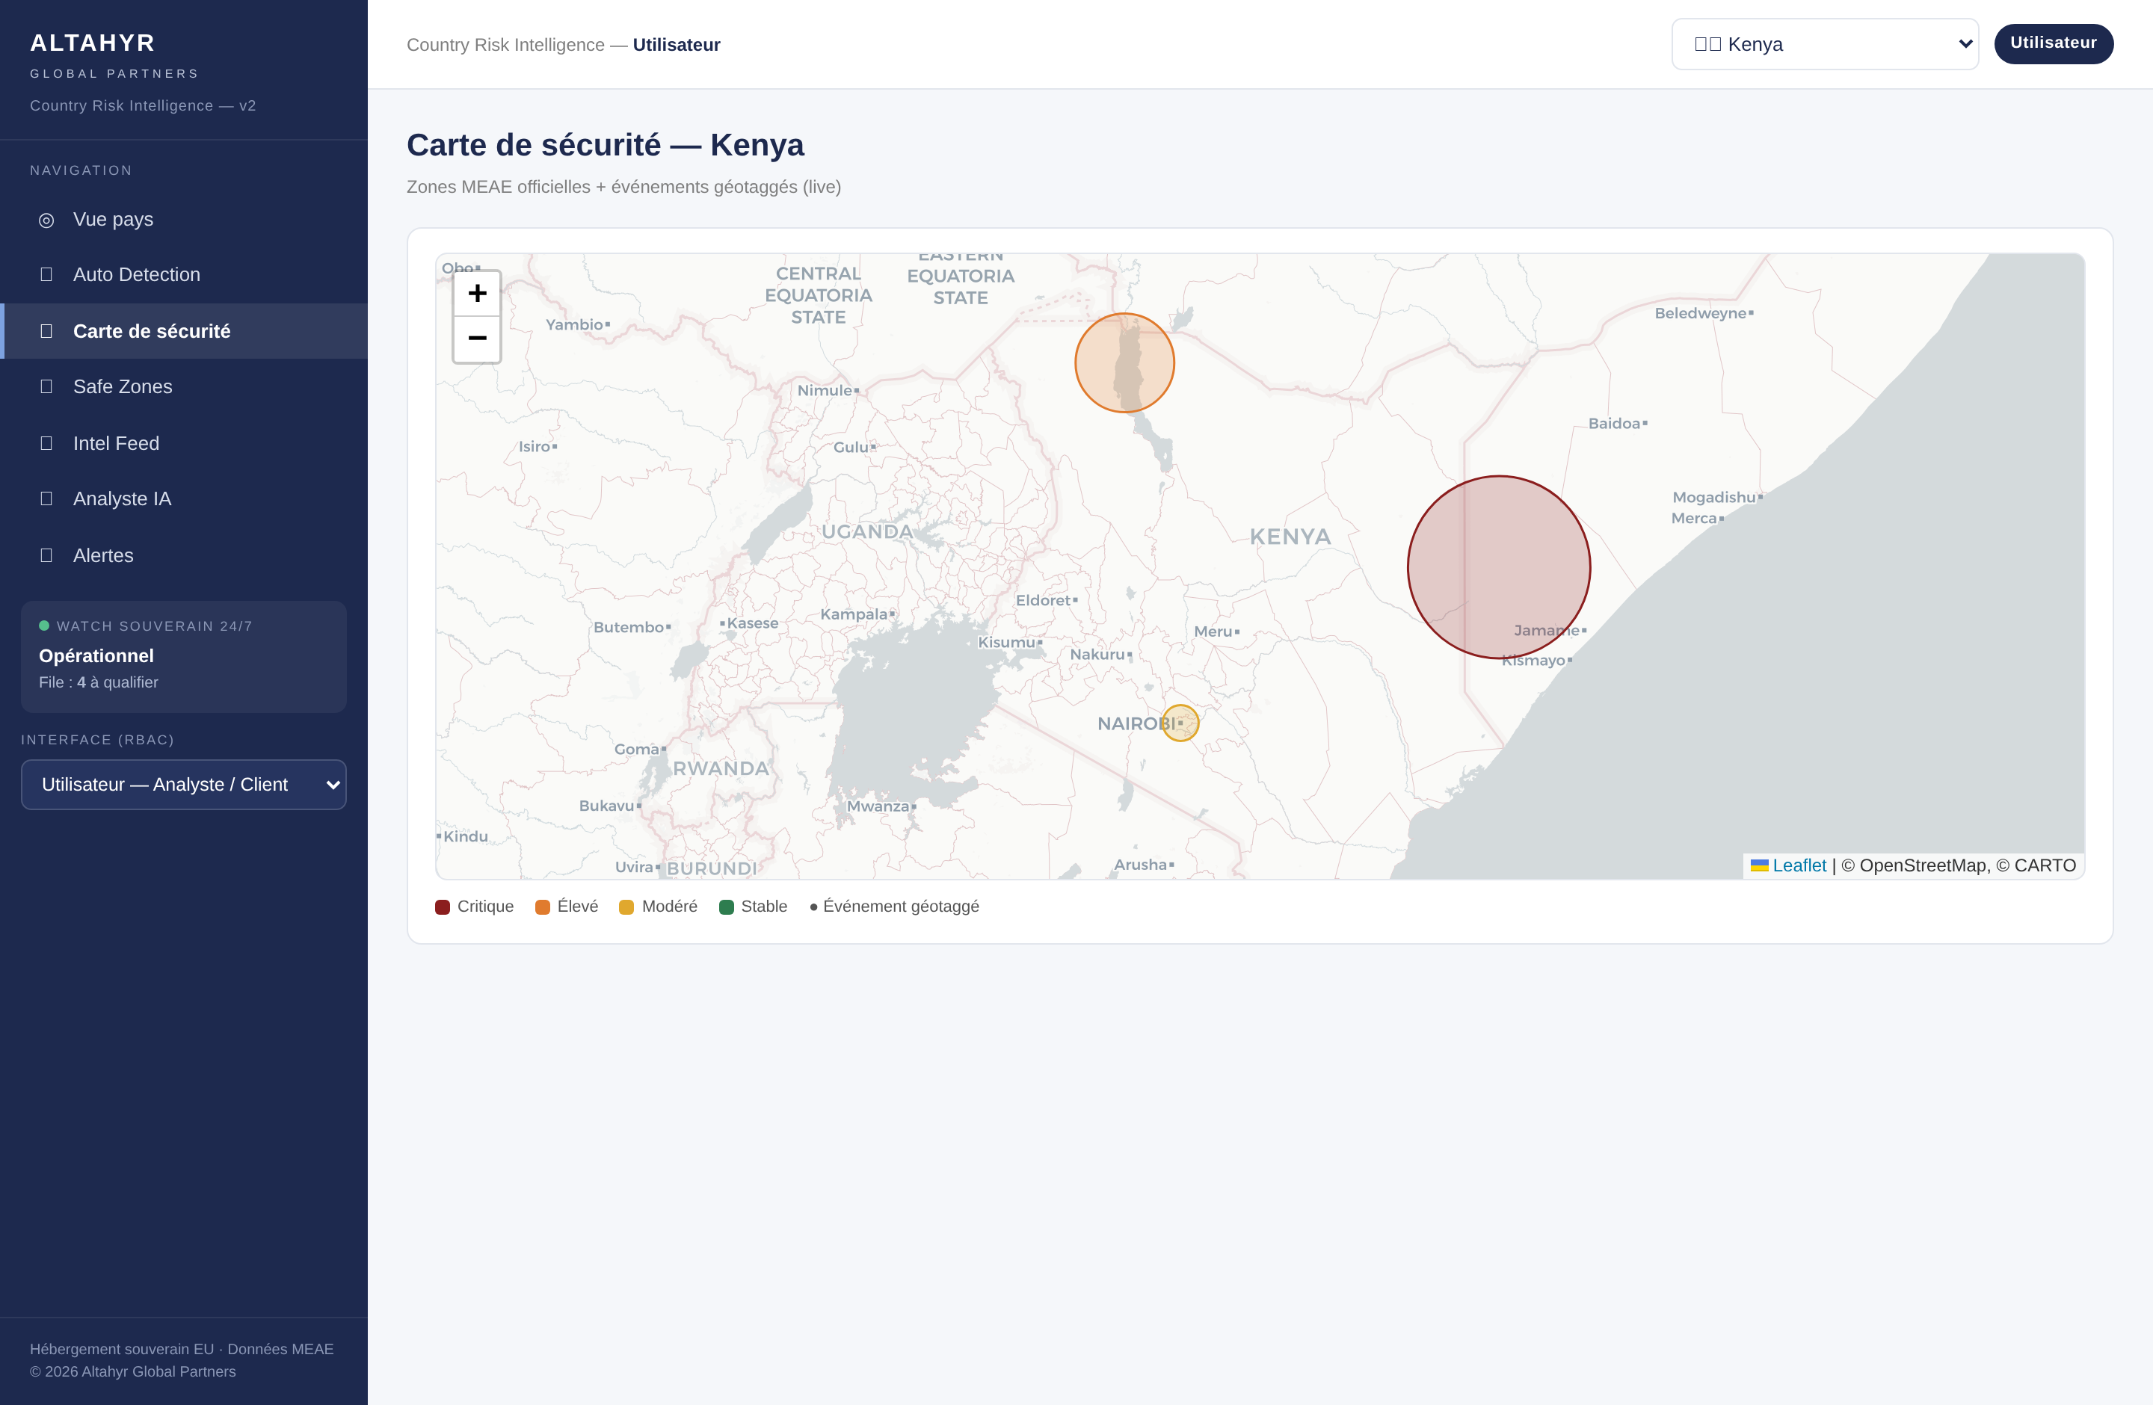Click the Safe Zones sidebar icon
Viewport: 2153px width, 1405px height.
point(46,386)
